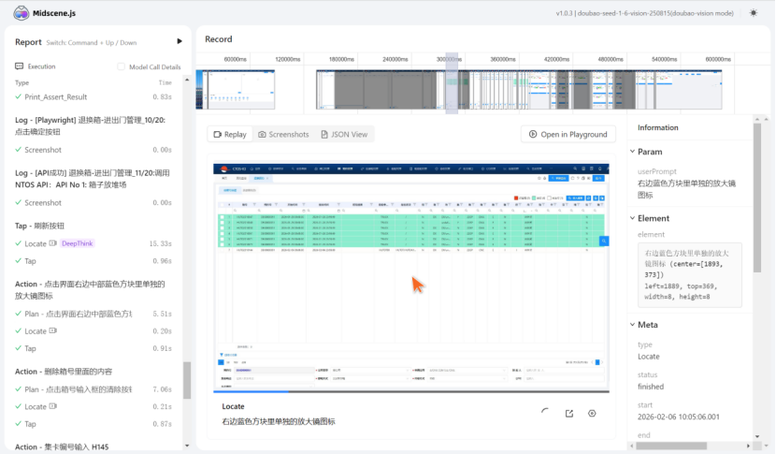Click the Tap - 刷新按钮 group heading
776x454 pixels.
pyautogui.click(x=39, y=226)
